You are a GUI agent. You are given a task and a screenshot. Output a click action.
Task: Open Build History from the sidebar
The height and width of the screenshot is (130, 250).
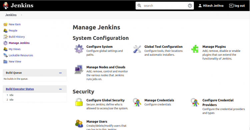[17, 37]
